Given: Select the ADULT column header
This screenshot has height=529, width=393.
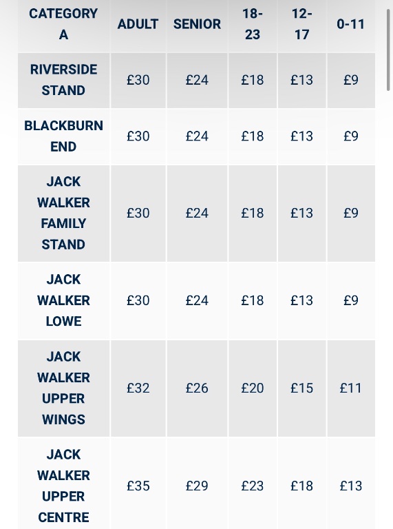Looking at the screenshot, I should tap(138, 24).
